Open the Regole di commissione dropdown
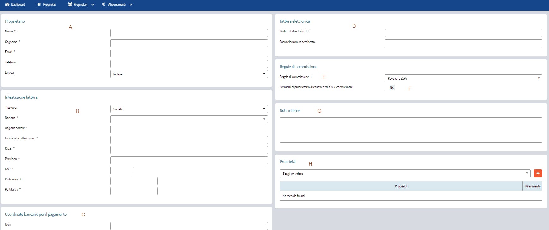The width and height of the screenshot is (549, 230). point(463,78)
